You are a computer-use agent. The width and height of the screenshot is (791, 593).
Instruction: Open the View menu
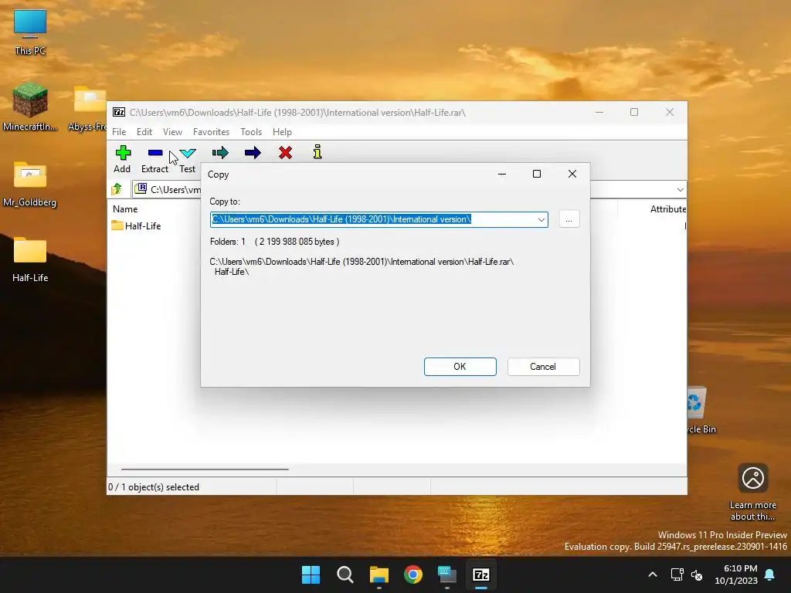click(x=172, y=131)
